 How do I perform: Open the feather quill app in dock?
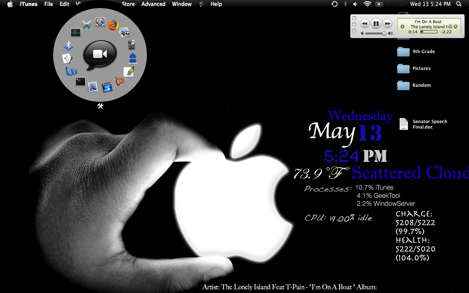tap(129, 71)
